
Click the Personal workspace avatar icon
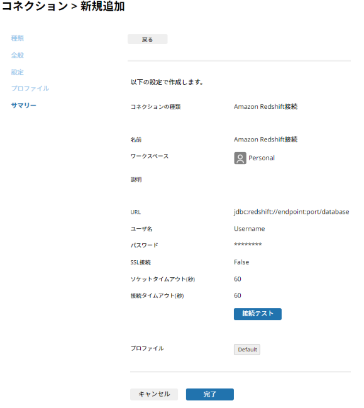(x=240, y=158)
